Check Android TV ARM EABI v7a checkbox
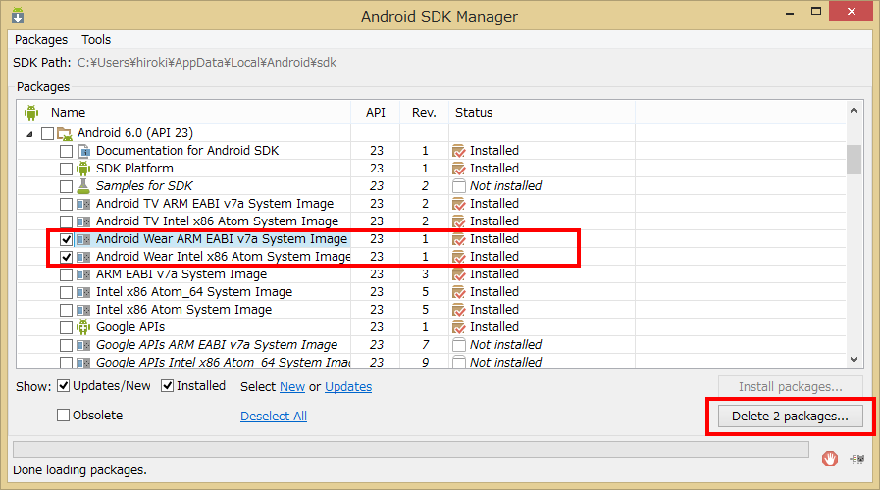Screen dimensions: 880x490 coord(67,204)
